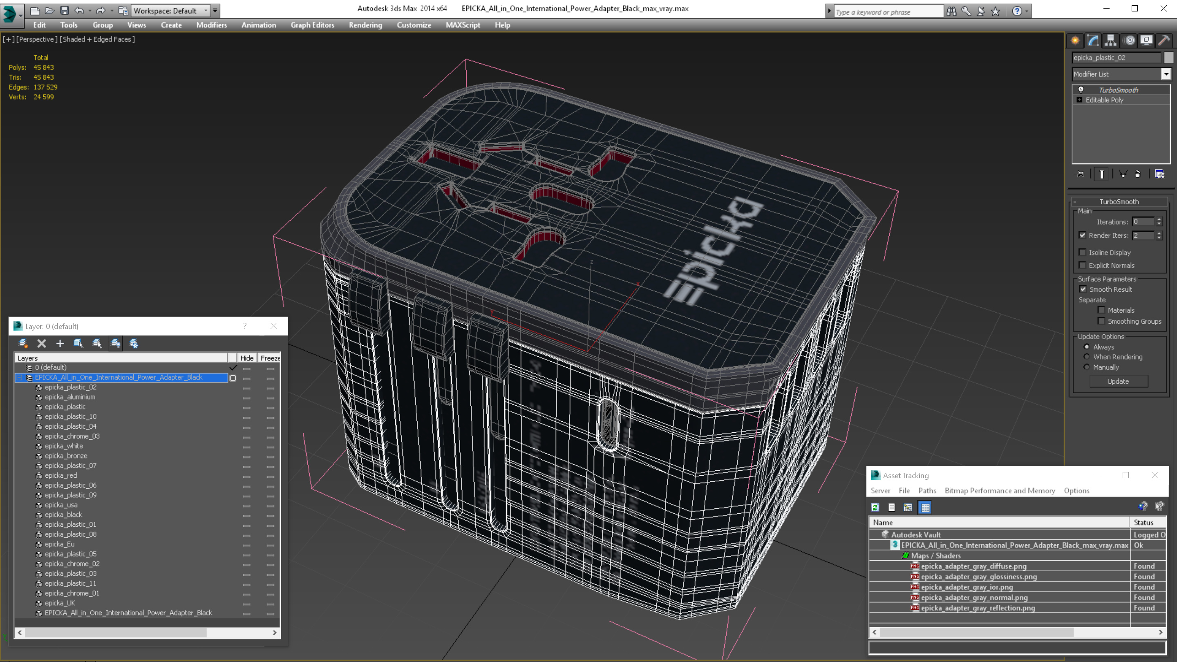The height and width of the screenshot is (662, 1177).
Task: Open Paths menu in Asset Tracking
Action: (x=927, y=490)
